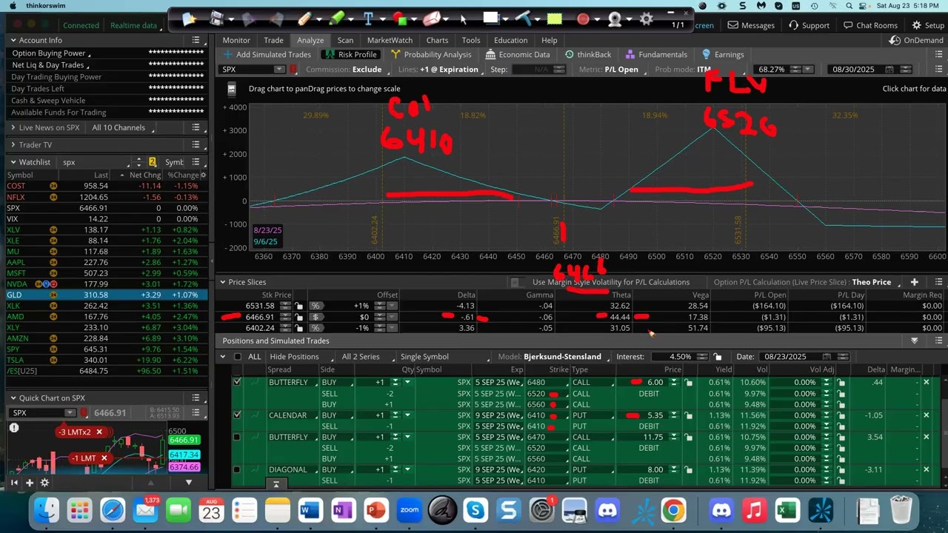Remove the CALENDAR simulated trade
Image resolution: width=948 pixels, height=533 pixels.
[x=926, y=415]
